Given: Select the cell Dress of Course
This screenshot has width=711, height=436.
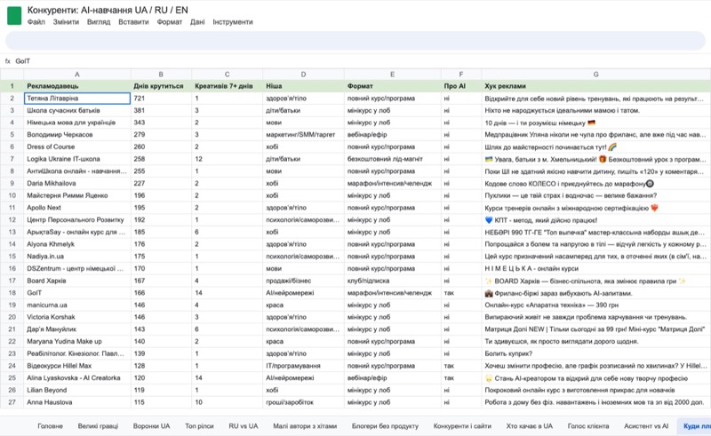Looking at the screenshot, I should (77, 147).
